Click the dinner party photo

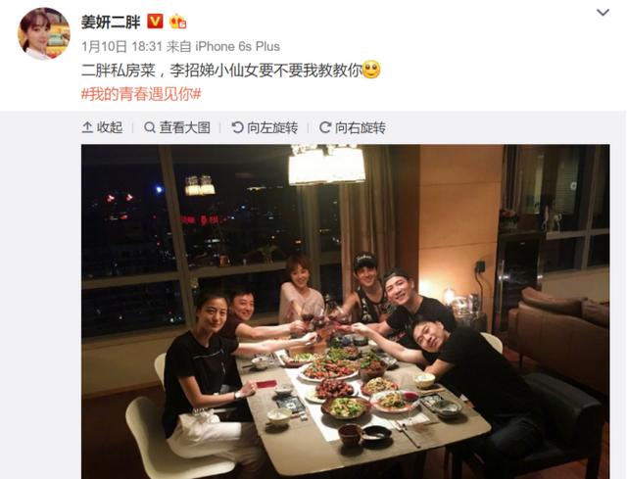click(x=346, y=311)
